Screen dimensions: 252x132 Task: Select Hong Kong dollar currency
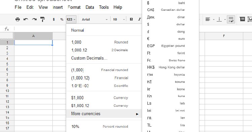[170, 67]
